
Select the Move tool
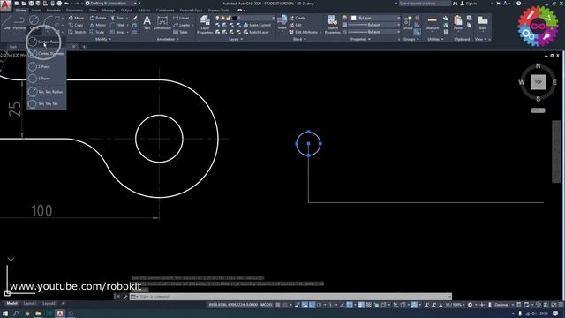click(76, 18)
